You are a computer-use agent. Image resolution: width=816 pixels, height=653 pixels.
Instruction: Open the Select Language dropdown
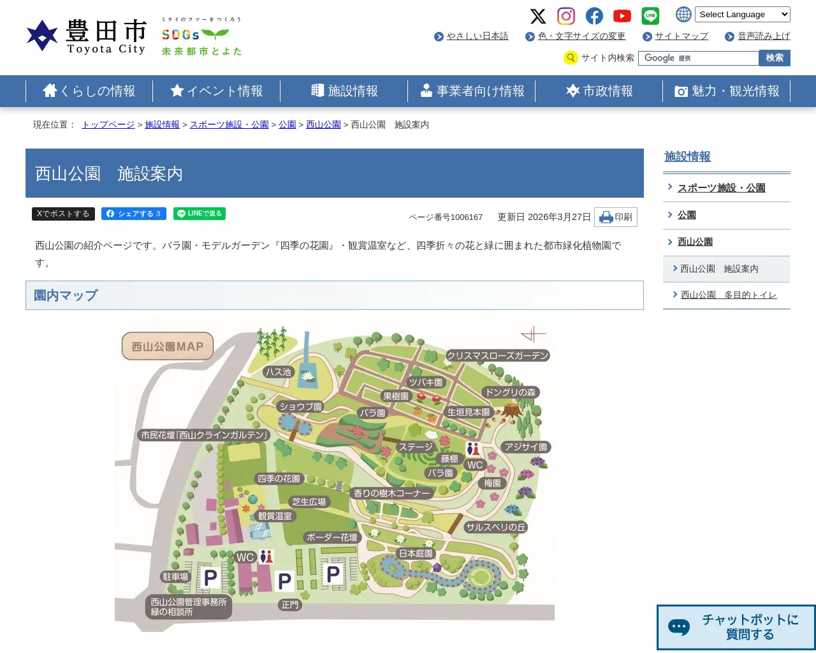[x=742, y=14]
